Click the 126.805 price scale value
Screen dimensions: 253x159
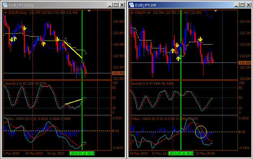pos(119,21)
